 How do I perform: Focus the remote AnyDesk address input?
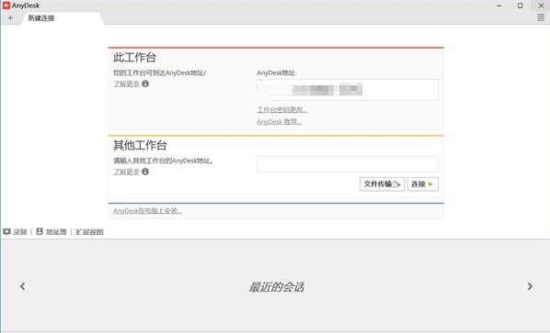[x=348, y=164]
